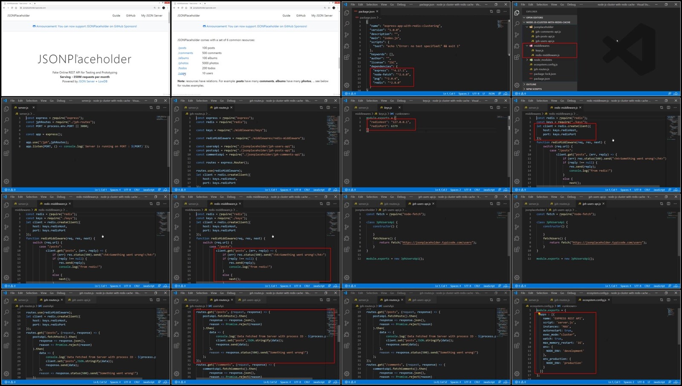Open Manage gear icon in package.json window
This screenshot has width=682, height=386.
pos(347,85)
